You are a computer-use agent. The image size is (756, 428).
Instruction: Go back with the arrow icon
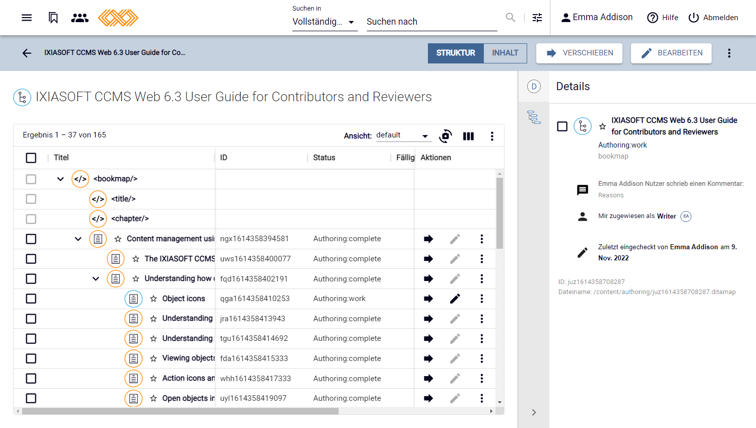pos(27,53)
